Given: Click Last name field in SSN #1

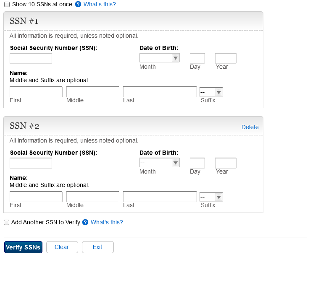Looking at the screenshot, I should [160, 92].
